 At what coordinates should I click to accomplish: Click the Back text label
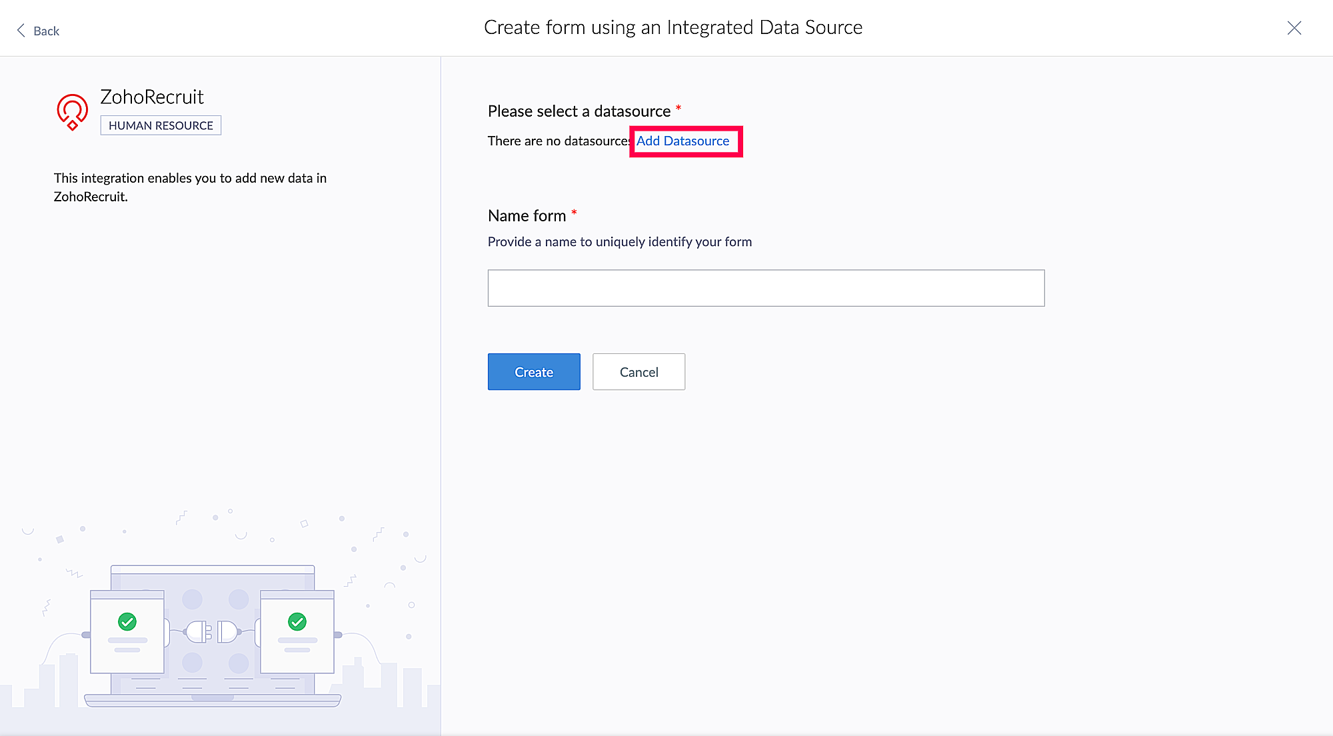click(x=46, y=31)
